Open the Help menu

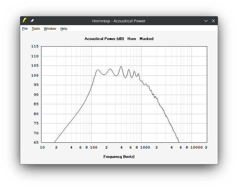tap(64, 29)
